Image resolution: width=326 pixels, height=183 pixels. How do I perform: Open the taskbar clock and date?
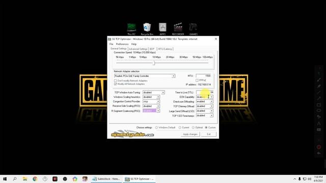click(x=318, y=179)
